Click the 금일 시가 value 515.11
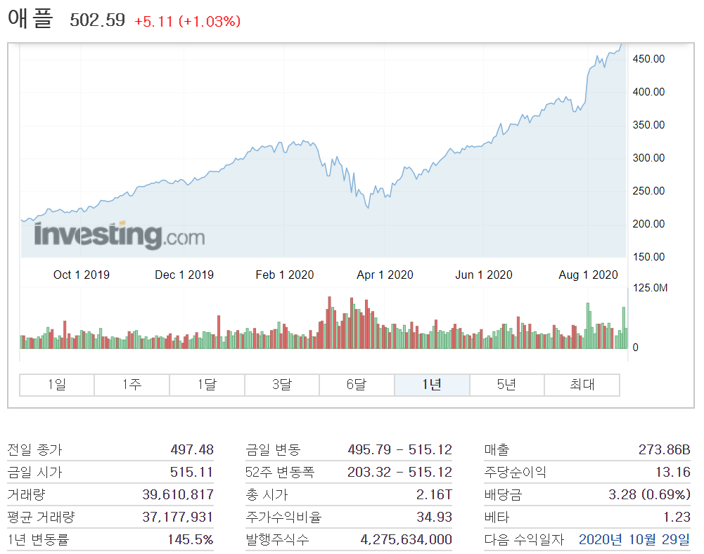The width and height of the screenshot is (704, 554). point(192,472)
